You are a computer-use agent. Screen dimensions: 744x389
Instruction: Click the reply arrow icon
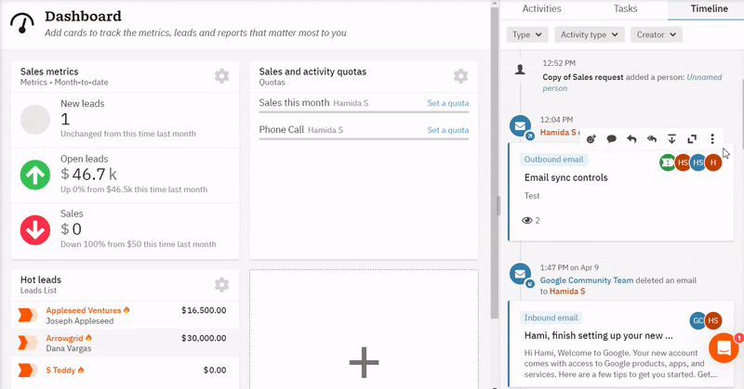point(631,138)
